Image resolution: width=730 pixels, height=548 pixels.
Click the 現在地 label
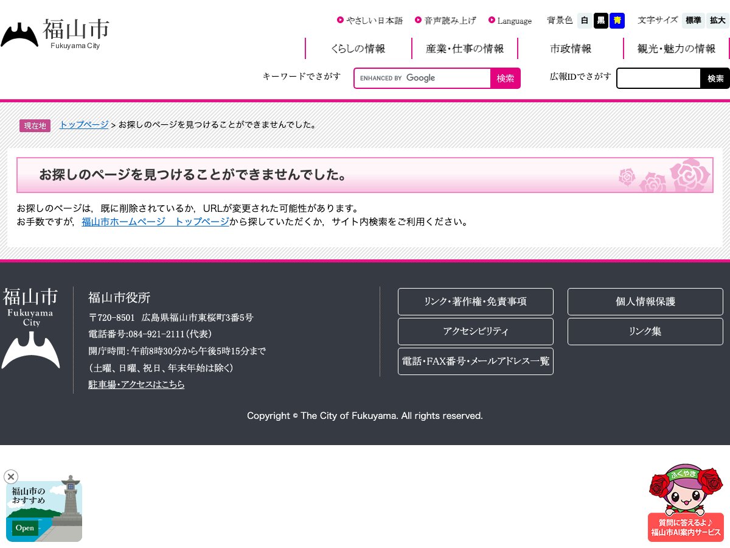tap(35, 125)
